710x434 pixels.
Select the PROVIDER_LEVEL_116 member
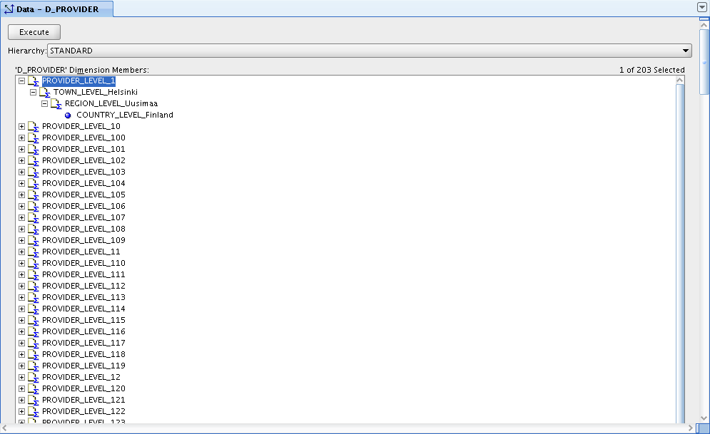83,331
